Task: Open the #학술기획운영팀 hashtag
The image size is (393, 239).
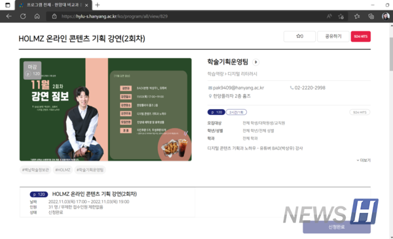Action: [x=90, y=170]
